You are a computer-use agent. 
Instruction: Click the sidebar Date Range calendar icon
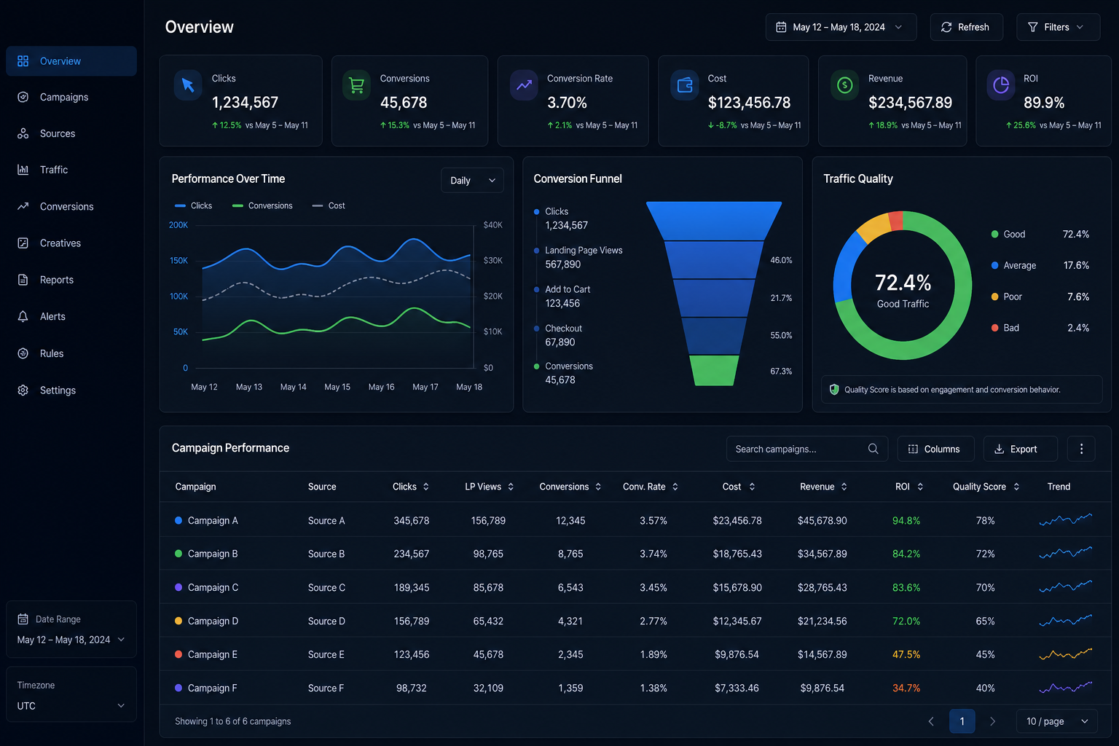pos(23,619)
